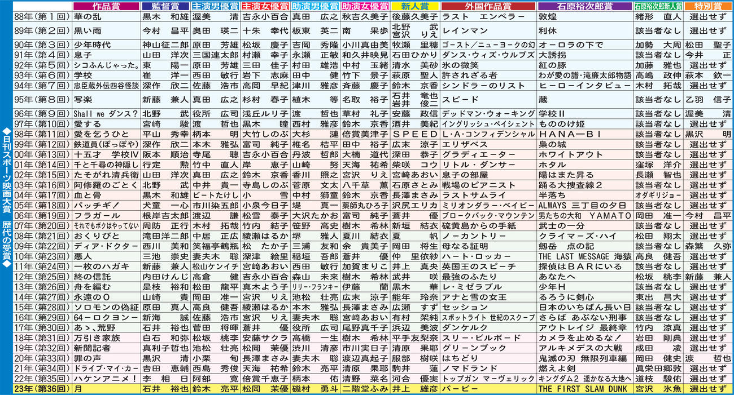Select special prize winner 松田聖子

708,44
